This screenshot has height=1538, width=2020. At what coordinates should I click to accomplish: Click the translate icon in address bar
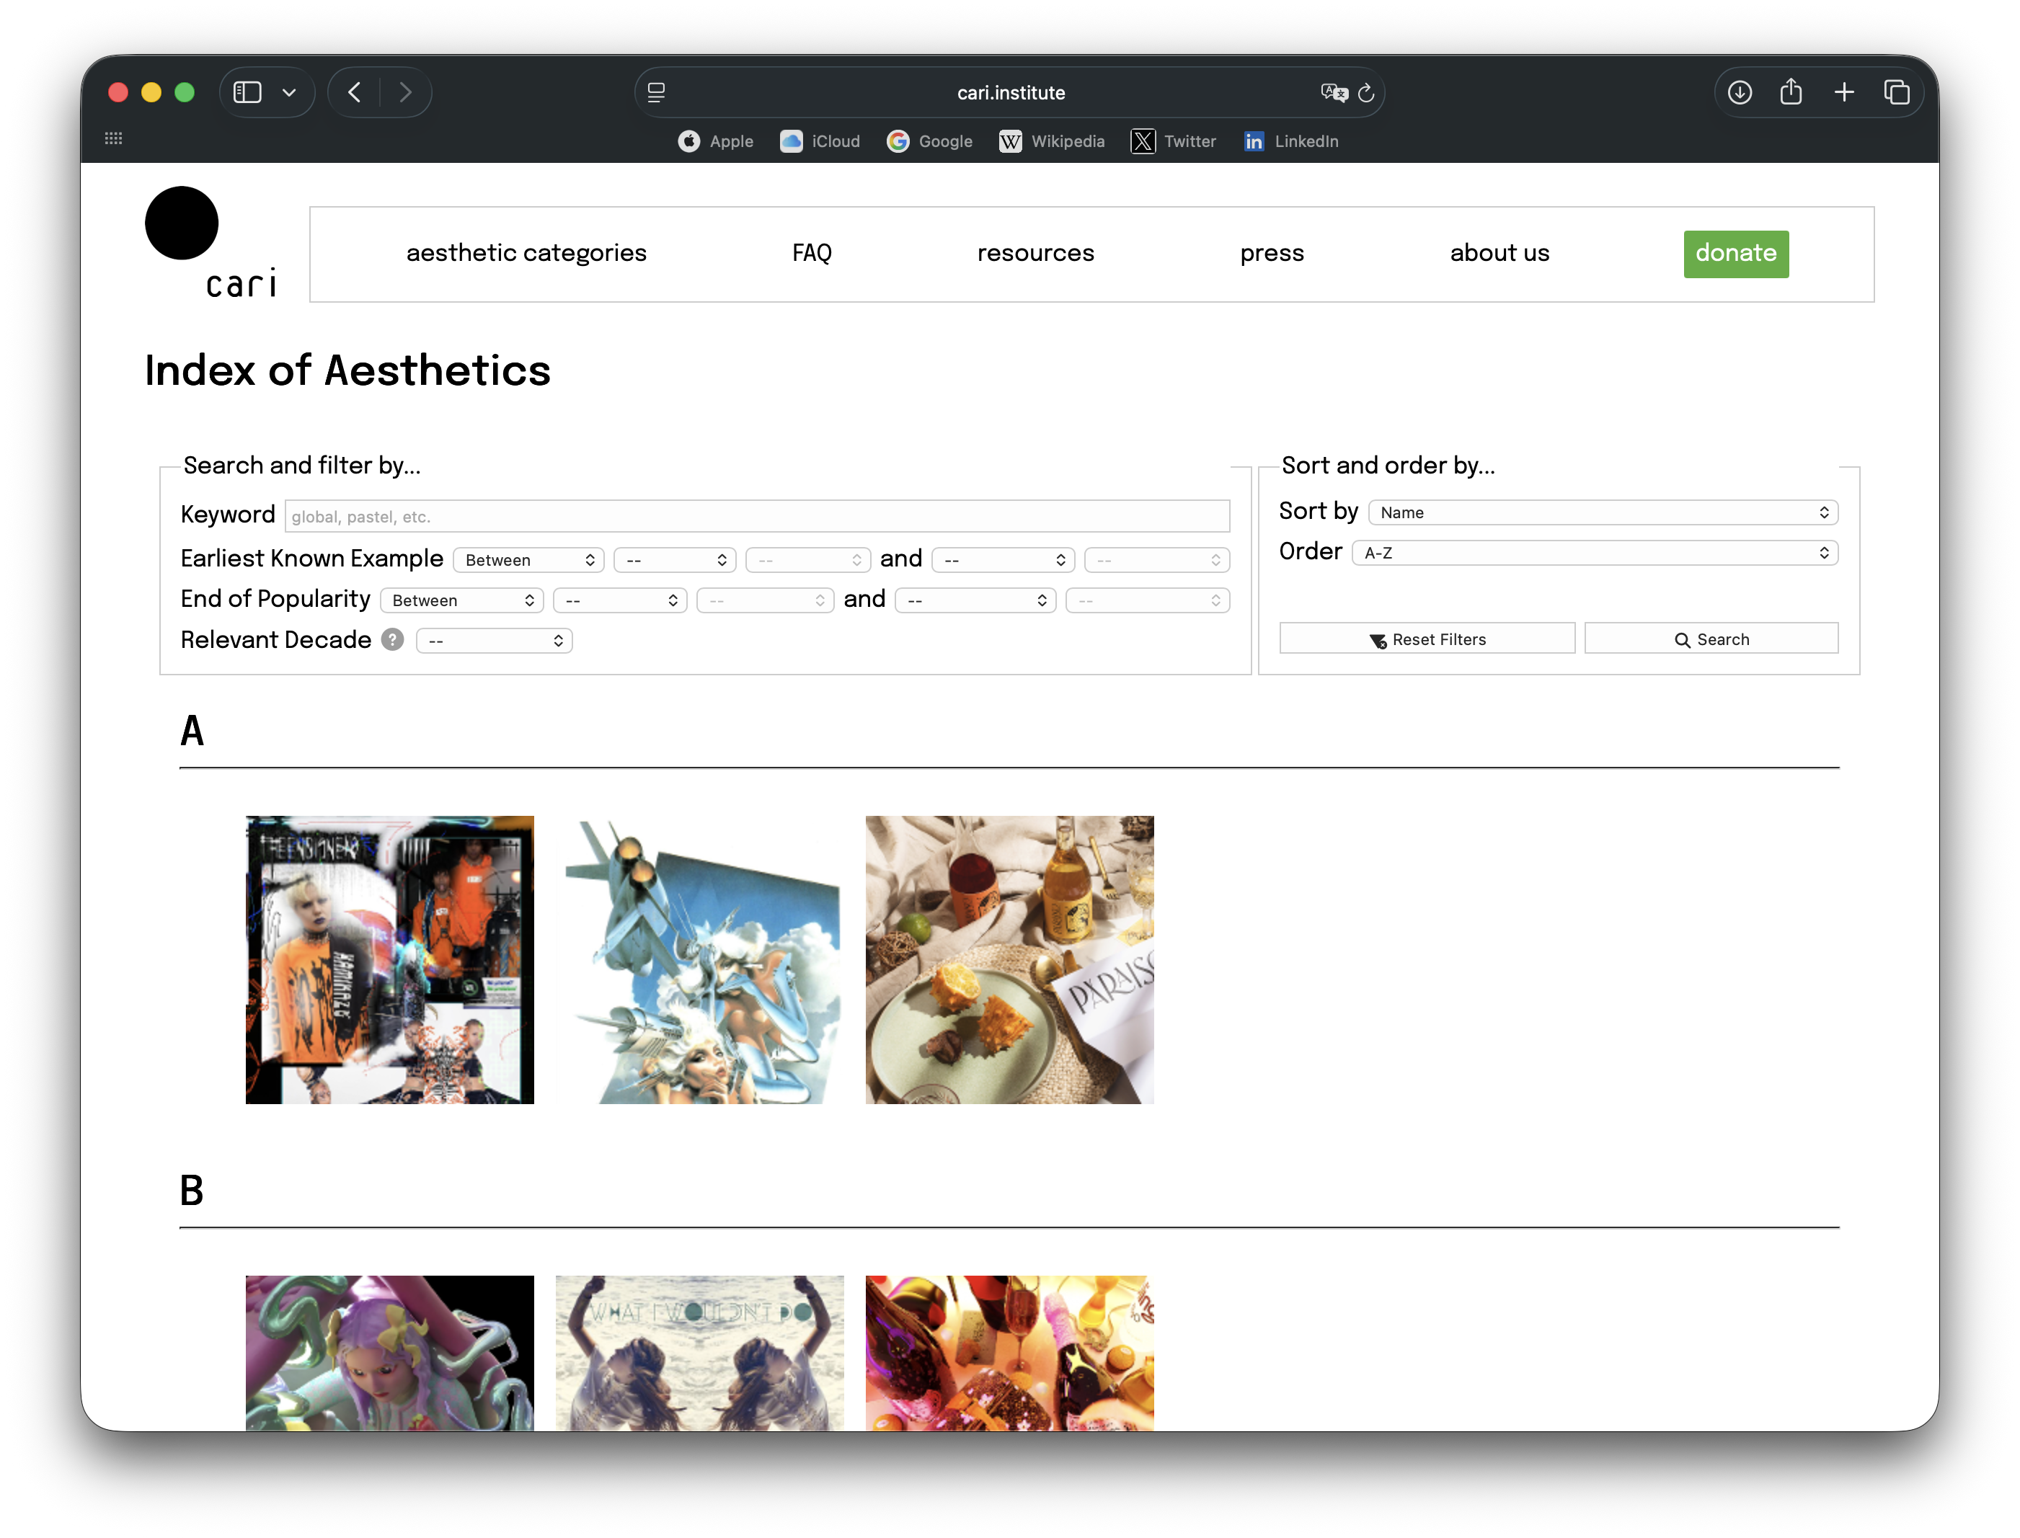click(x=1334, y=92)
